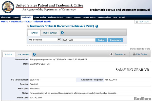Click Register value Principal
The width and height of the screenshot is (152, 101).
point(34,84)
